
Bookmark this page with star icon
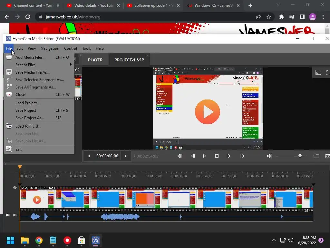point(269,17)
